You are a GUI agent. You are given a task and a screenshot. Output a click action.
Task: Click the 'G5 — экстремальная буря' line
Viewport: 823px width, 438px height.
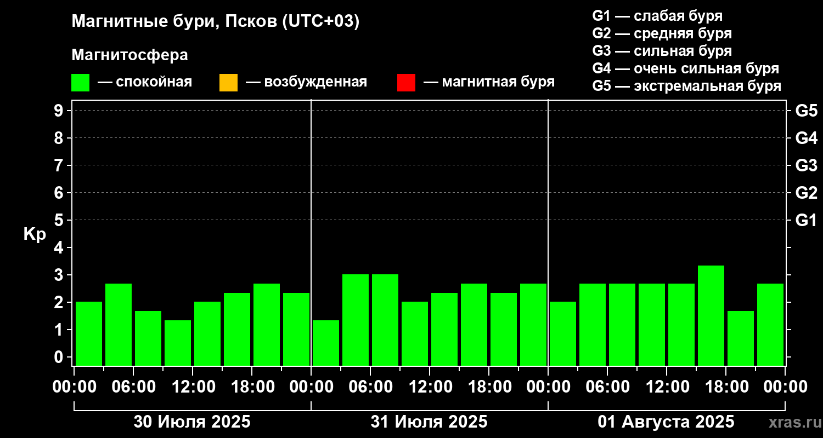pos(686,86)
